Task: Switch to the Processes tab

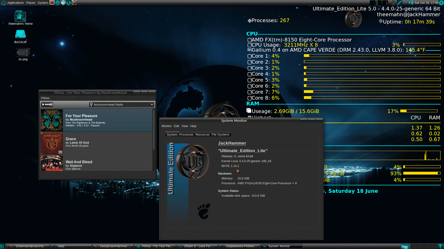Action: point(186,135)
